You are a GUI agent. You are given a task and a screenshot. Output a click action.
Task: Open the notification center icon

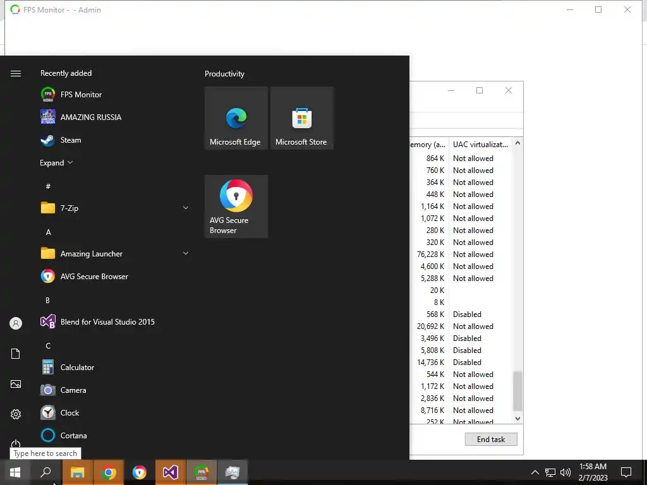[626, 472]
